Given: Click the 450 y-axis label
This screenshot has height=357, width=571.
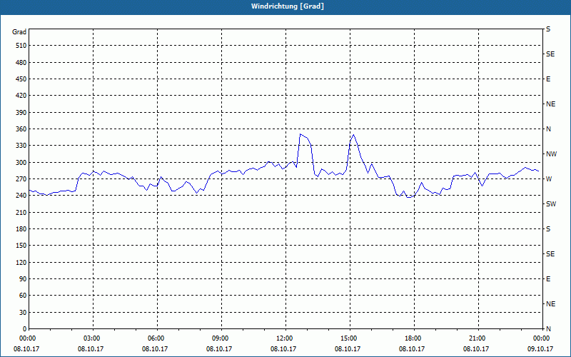Looking at the screenshot, I should coord(21,79).
